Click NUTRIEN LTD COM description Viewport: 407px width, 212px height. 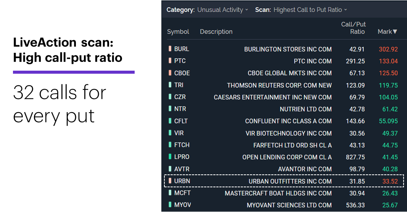(306, 109)
